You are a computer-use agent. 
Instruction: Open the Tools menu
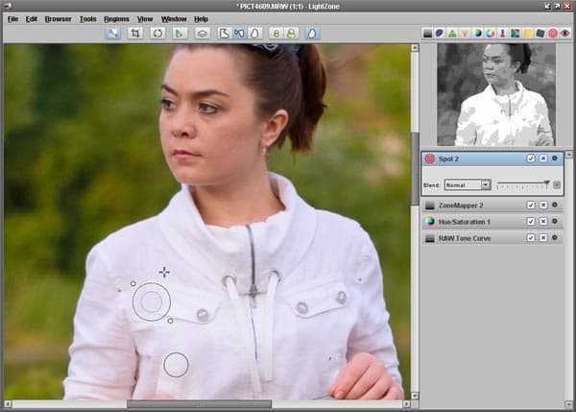point(88,19)
